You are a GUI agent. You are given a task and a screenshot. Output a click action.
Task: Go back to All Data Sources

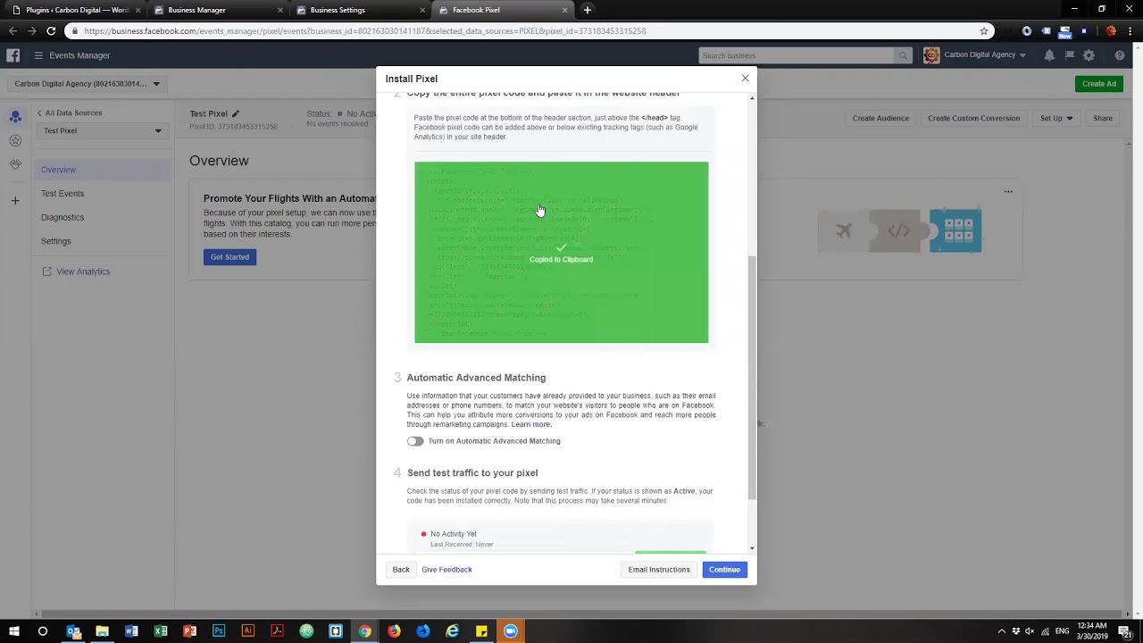pyautogui.click(x=70, y=113)
